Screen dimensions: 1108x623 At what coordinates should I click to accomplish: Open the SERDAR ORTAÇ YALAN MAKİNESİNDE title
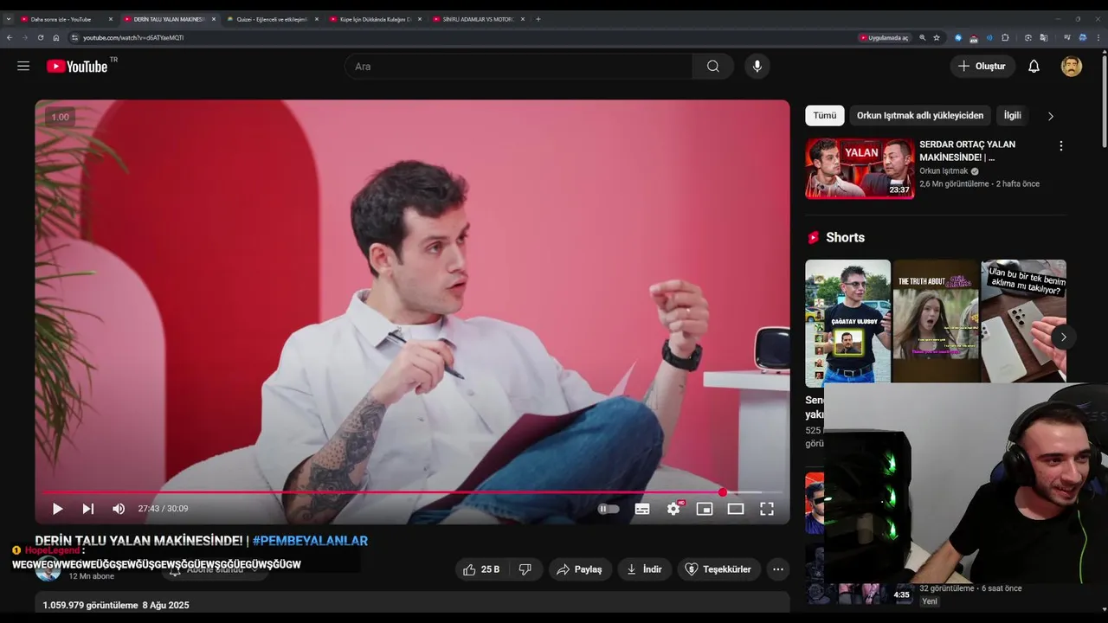[967, 151]
